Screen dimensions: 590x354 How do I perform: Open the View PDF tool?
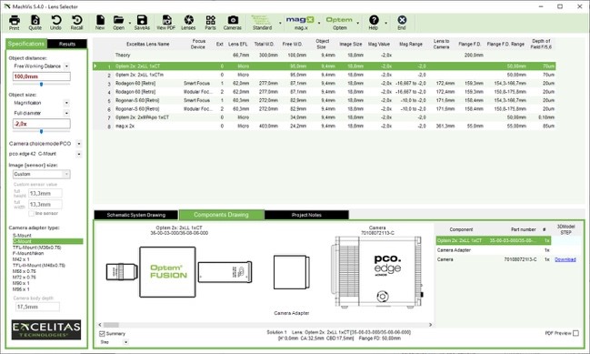(166, 23)
